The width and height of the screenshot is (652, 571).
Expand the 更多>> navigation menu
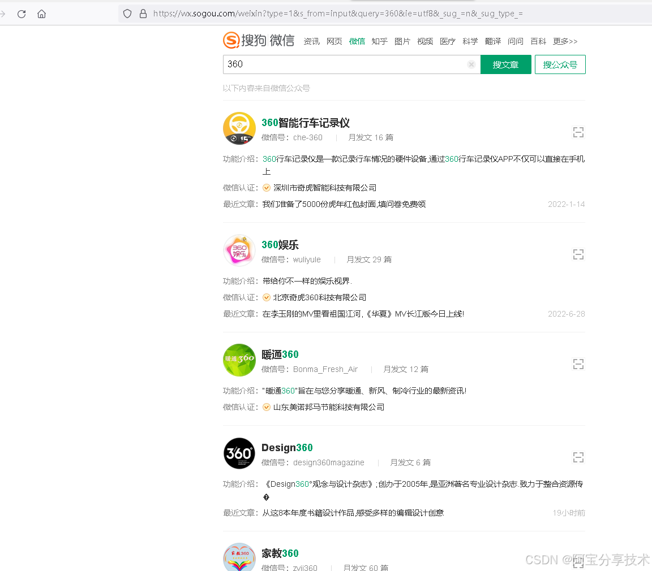tap(565, 41)
